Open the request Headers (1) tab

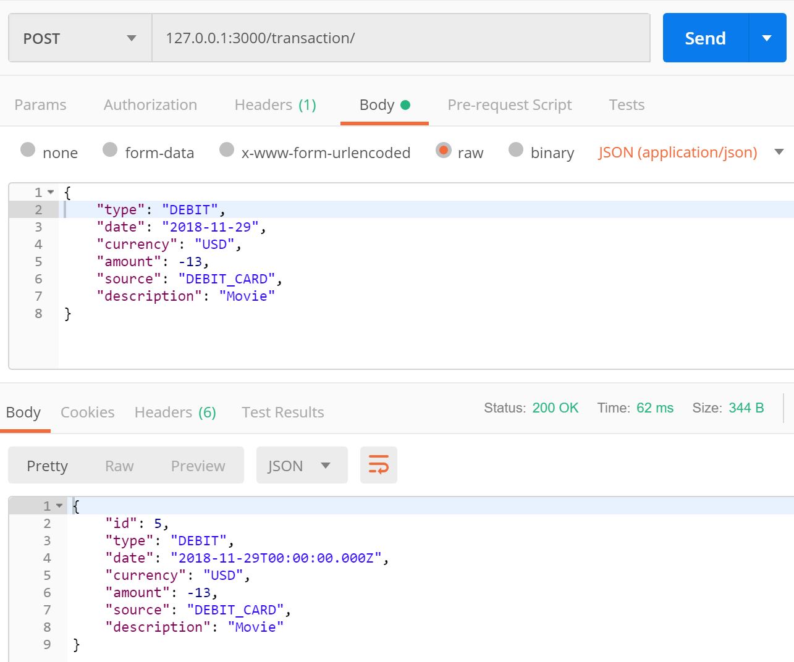tap(276, 105)
